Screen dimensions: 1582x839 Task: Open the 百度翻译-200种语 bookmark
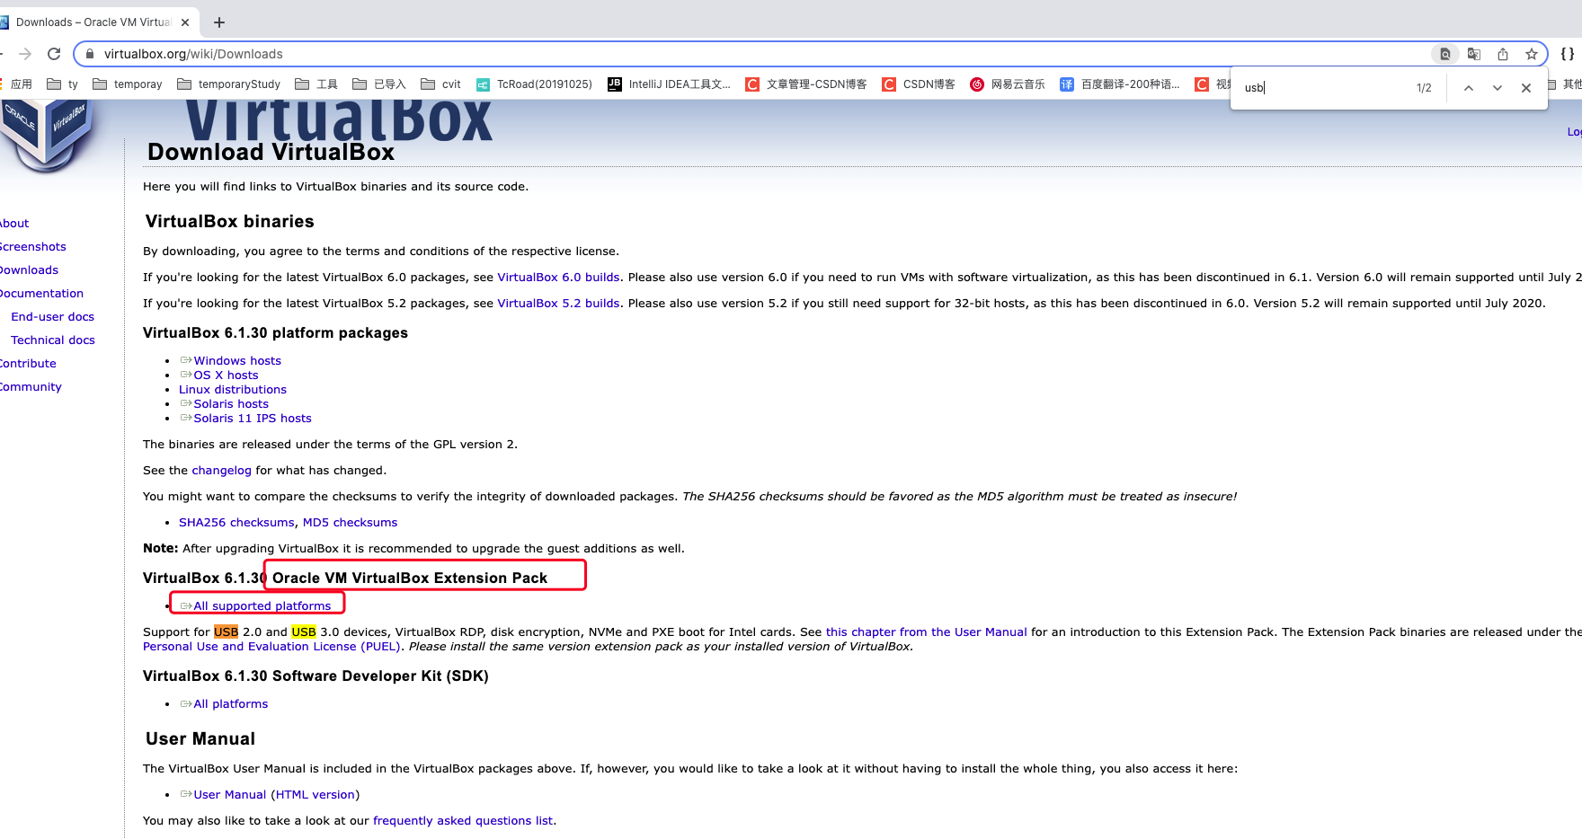point(1120,84)
